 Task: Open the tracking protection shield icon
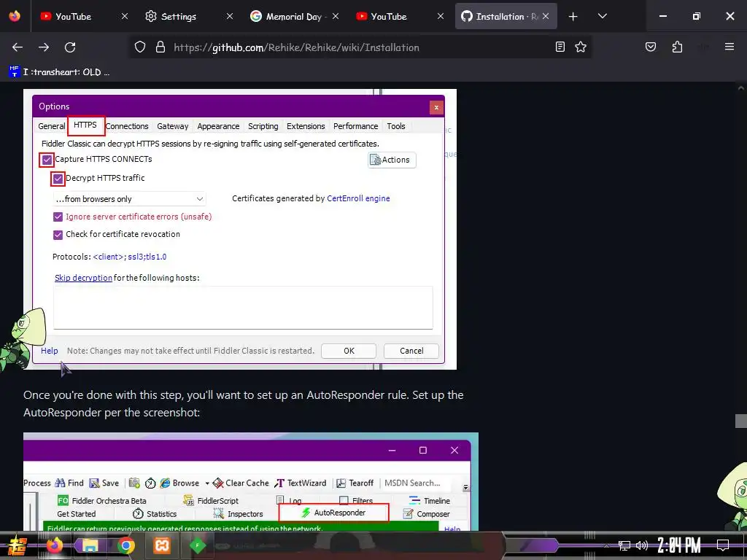(139, 47)
